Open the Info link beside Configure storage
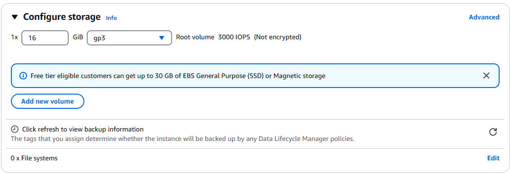This screenshot has width=511, height=175. 111,18
